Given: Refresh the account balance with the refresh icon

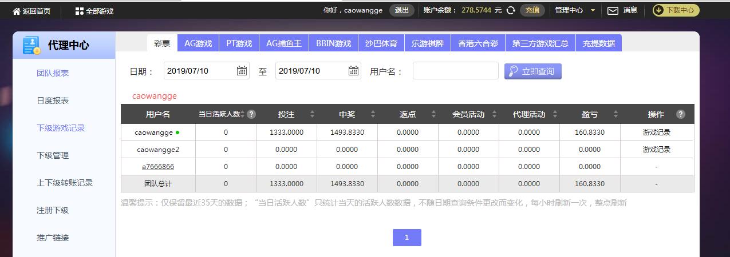Looking at the screenshot, I should pos(511,10).
